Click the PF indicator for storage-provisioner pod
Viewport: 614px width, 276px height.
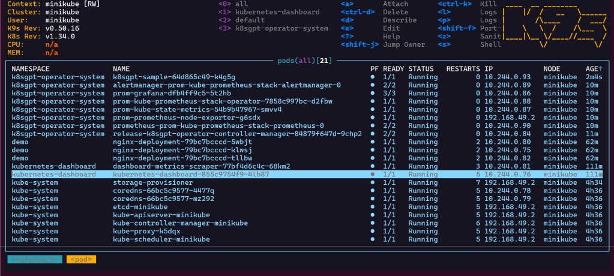[x=373, y=182]
